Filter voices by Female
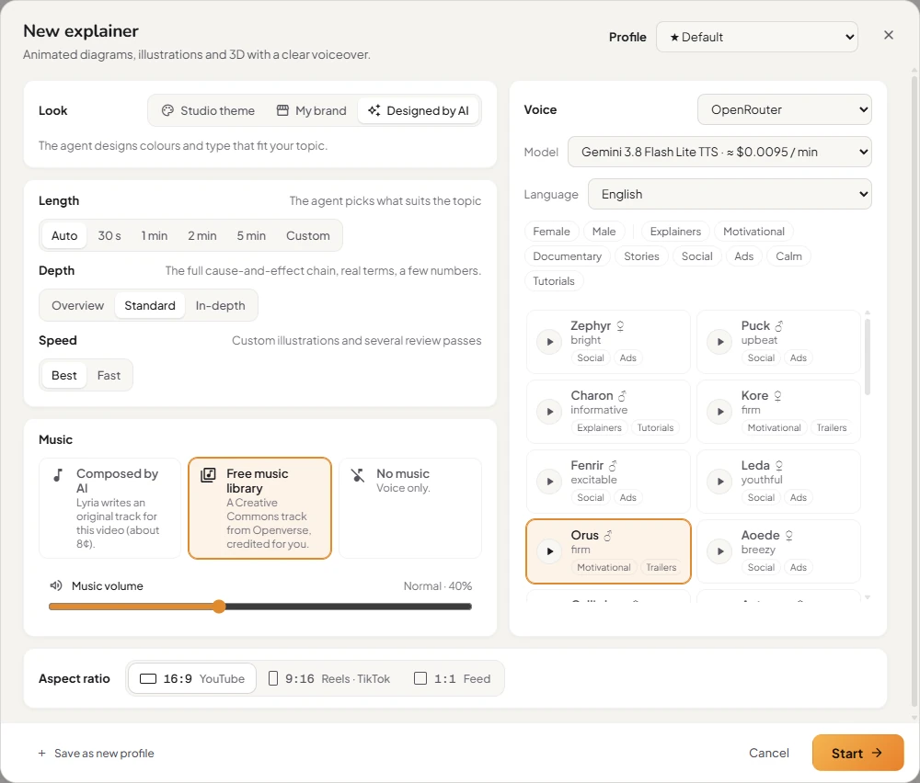 click(551, 232)
